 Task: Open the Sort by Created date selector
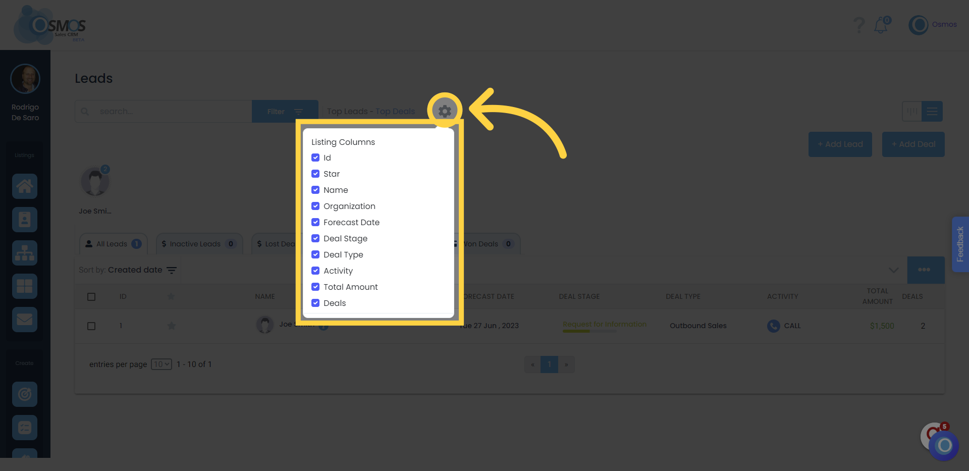(x=128, y=270)
